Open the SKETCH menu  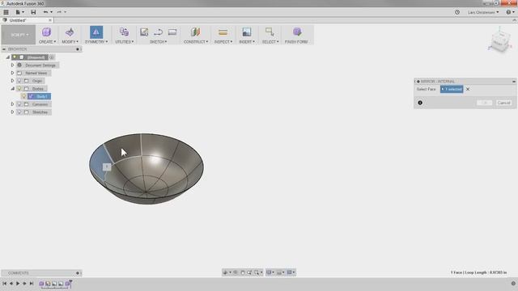pyautogui.click(x=159, y=42)
